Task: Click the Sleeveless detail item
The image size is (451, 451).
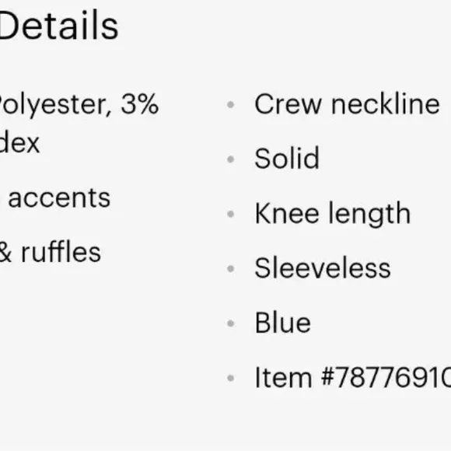Action: coord(323,267)
